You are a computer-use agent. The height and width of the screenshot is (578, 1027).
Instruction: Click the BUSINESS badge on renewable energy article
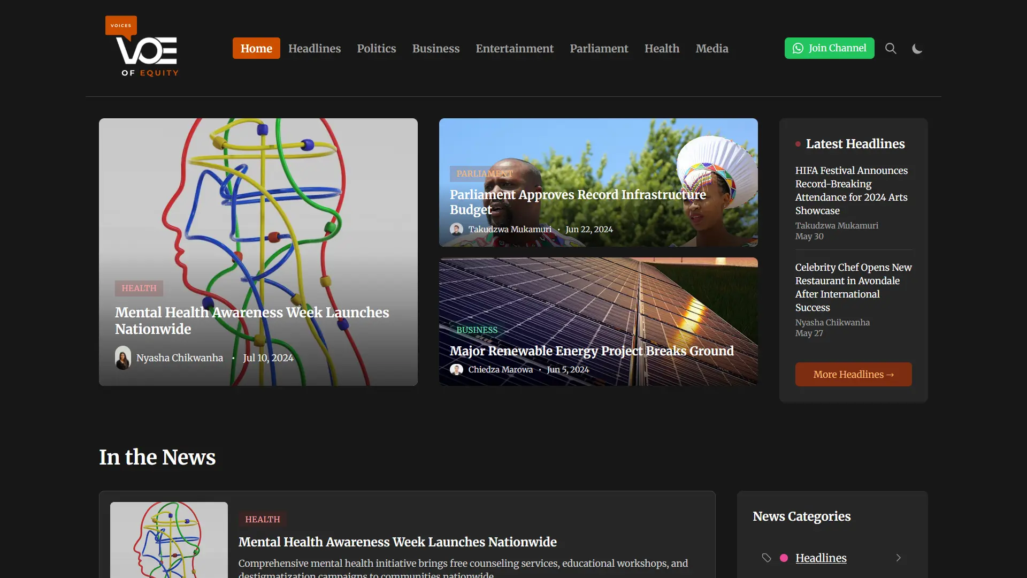(477, 330)
